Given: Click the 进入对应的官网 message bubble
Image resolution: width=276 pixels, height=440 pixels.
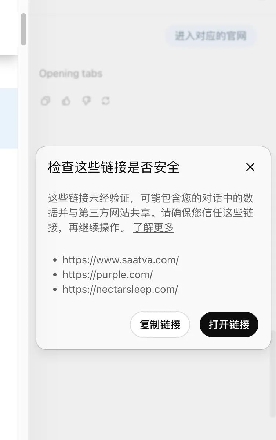Looking at the screenshot, I should point(211,36).
